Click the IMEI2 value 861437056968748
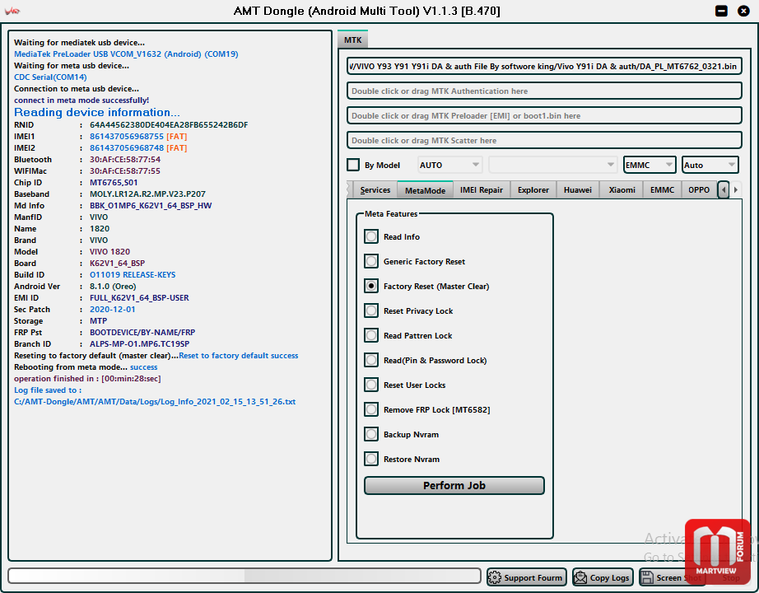The image size is (759, 593). click(127, 147)
